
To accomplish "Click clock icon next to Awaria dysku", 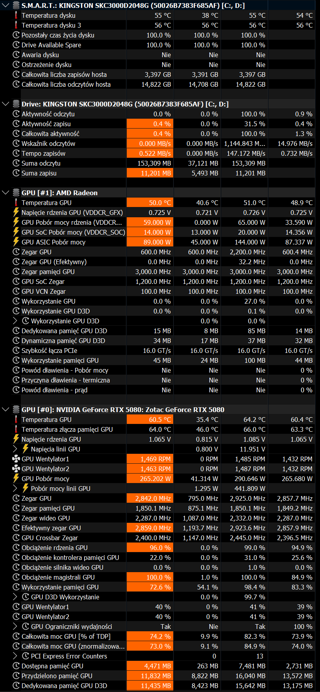I will point(16,55).
